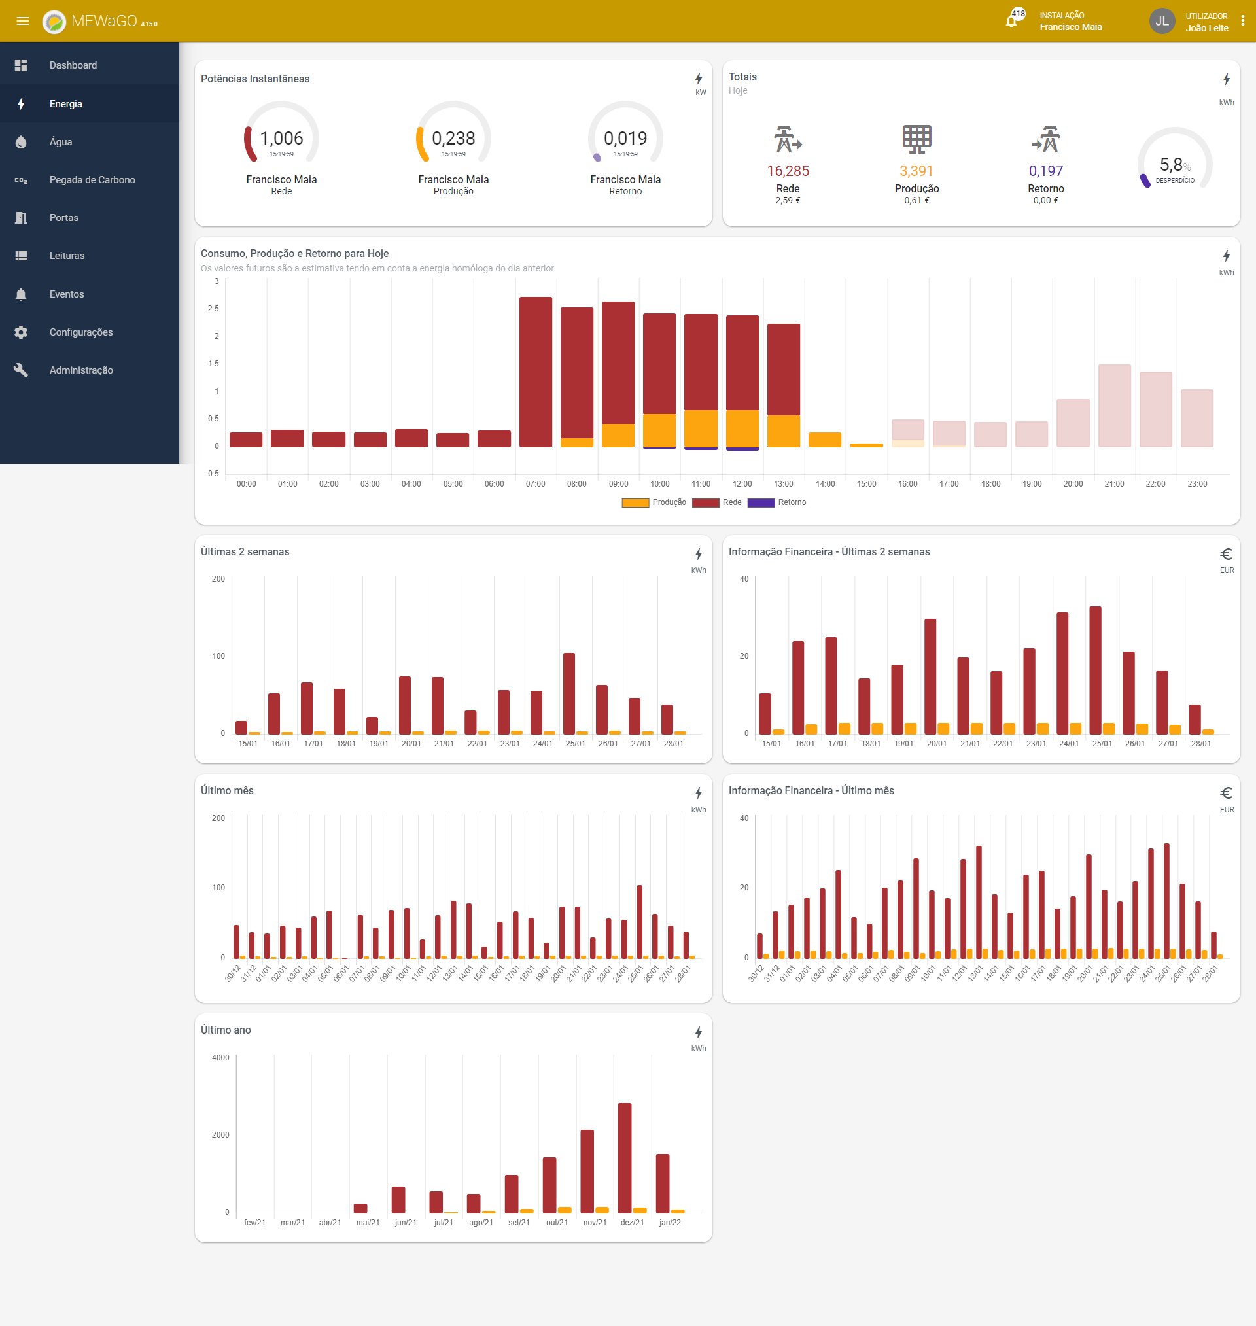Screen dimensions: 1256x1326
Task: Click the Portas door icon
Action: pos(21,218)
